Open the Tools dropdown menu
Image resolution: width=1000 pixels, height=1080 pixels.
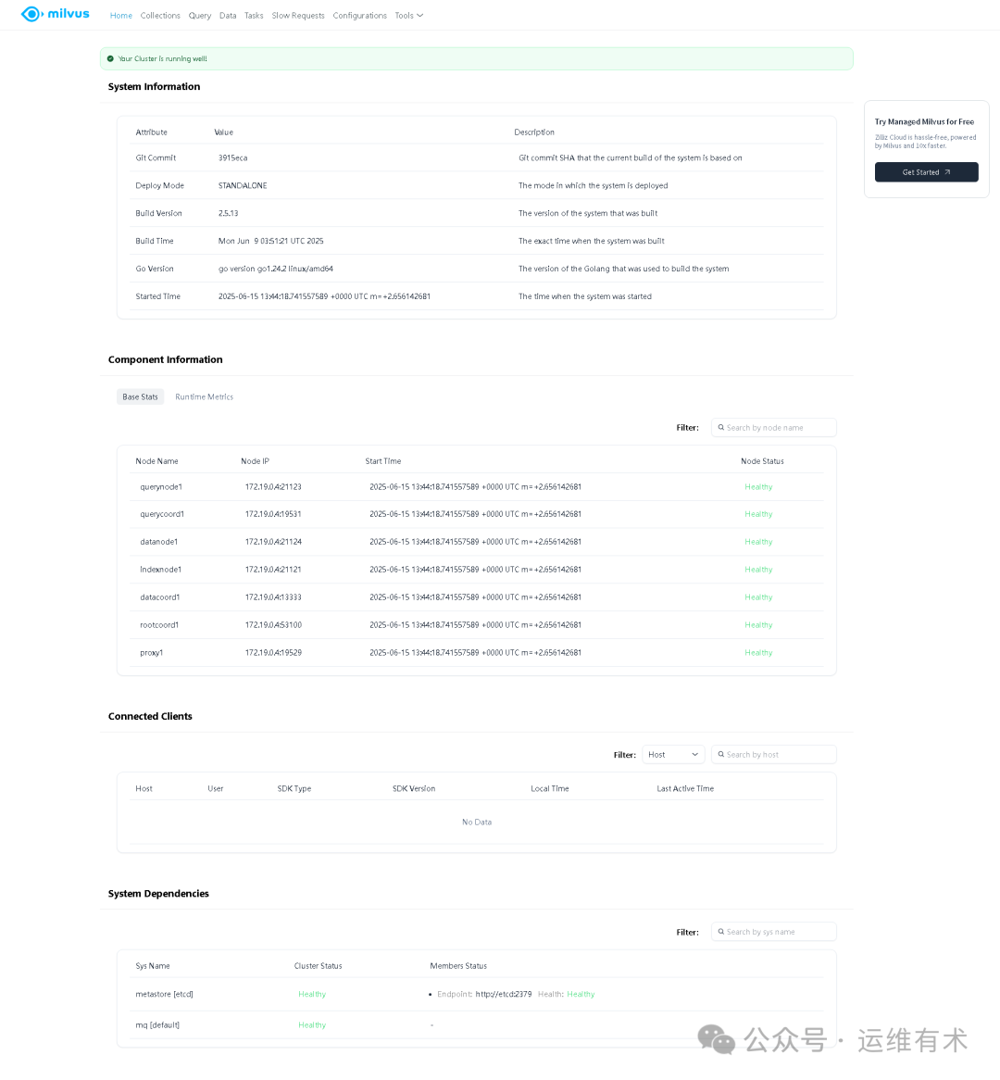point(408,15)
